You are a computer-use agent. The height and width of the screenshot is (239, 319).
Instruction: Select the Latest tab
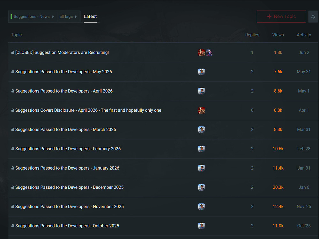pos(90,17)
